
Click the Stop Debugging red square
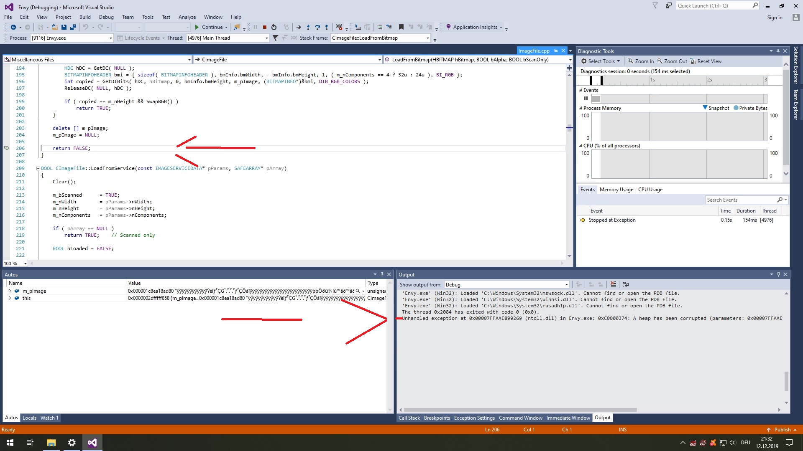point(265,27)
